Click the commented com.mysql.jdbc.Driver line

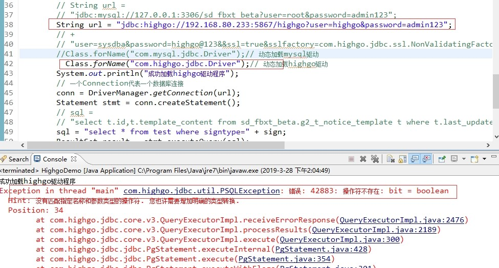[x=187, y=54]
